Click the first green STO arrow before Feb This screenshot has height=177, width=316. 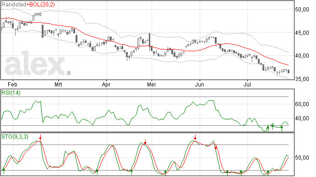coord(4,172)
